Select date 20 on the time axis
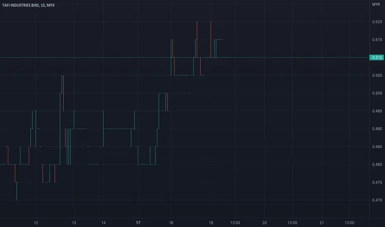The width and height of the screenshot is (385, 227). click(264, 223)
